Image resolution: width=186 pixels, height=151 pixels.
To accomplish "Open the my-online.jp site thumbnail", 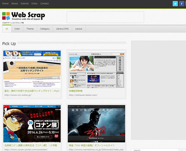I will pos(32,69).
